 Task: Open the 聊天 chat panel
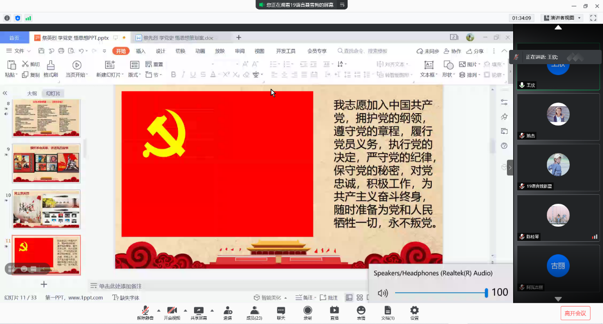coord(281,310)
